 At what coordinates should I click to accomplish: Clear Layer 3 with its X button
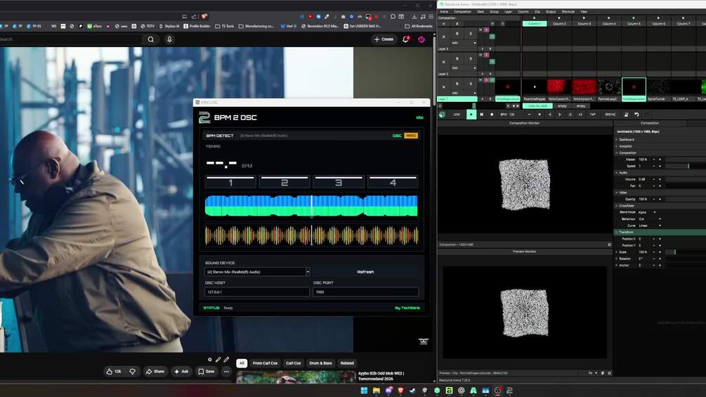click(x=443, y=37)
